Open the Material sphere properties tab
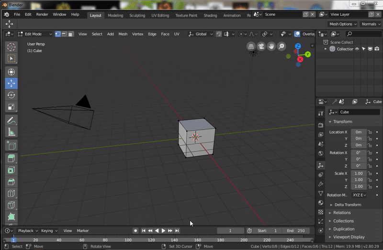This screenshot has width=383, height=250. click(321, 203)
